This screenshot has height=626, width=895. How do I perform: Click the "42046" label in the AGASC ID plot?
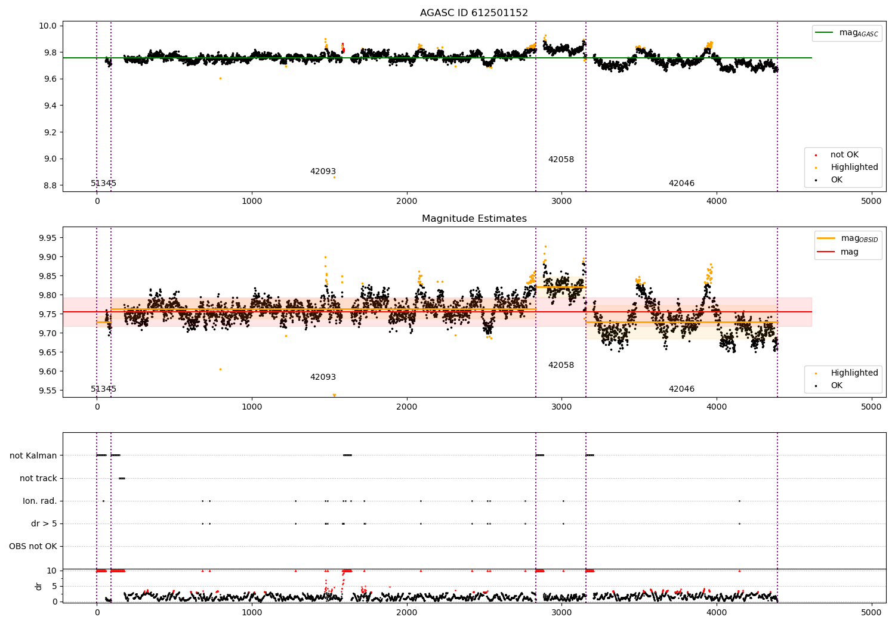(x=681, y=184)
